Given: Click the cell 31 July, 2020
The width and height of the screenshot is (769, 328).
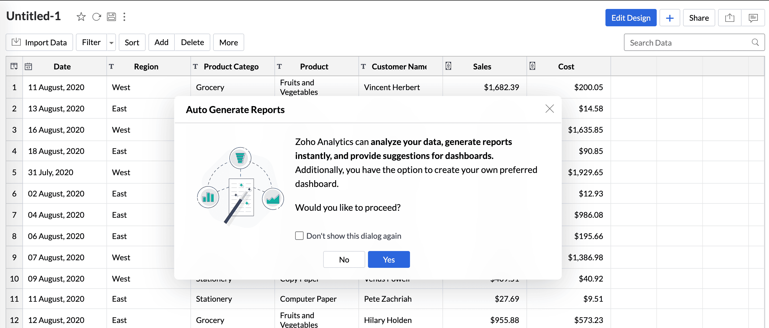Looking at the screenshot, I should click(65, 172).
